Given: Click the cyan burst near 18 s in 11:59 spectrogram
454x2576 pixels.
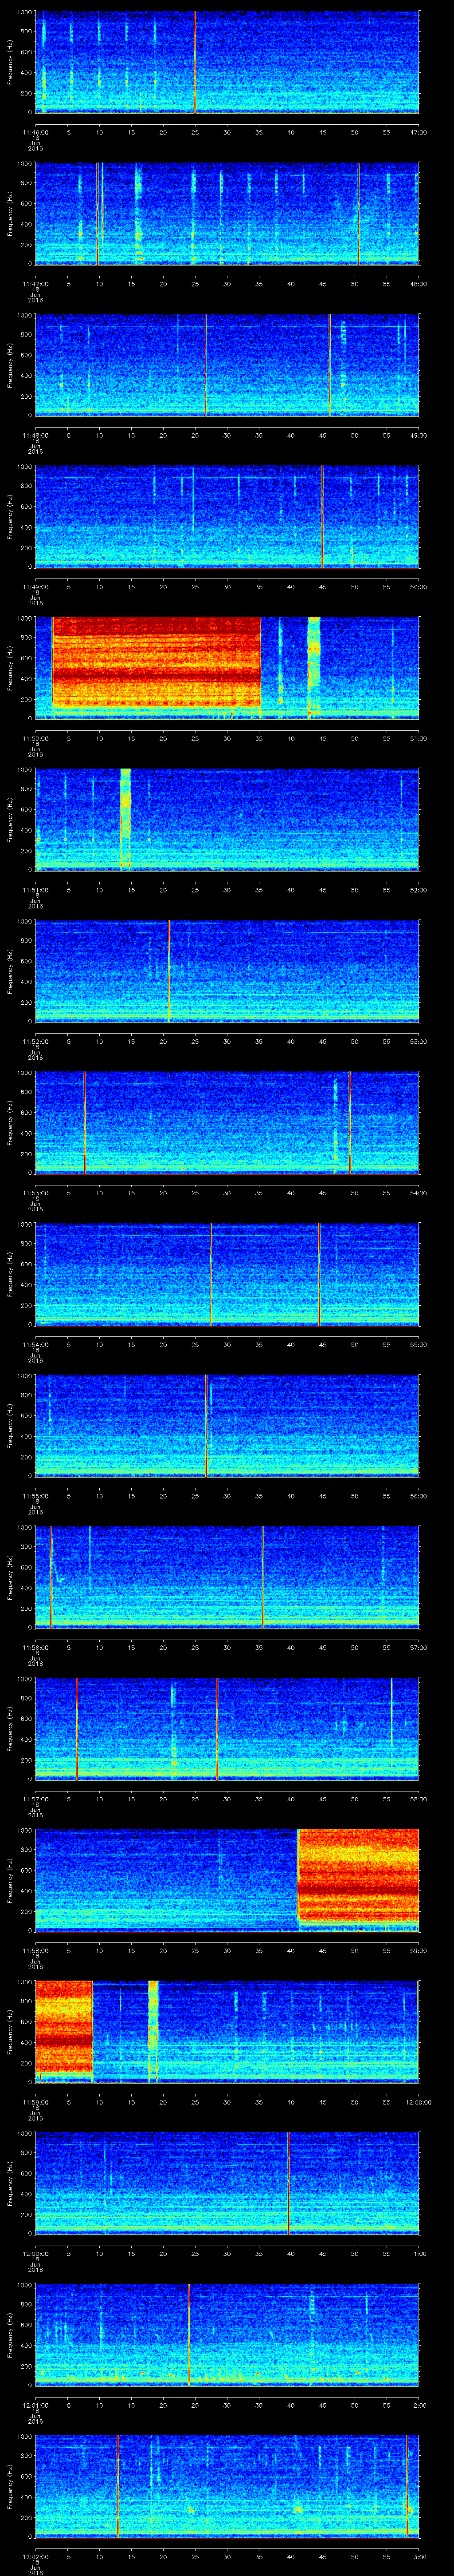Looking at the screenshot, I should (153, 2030).
